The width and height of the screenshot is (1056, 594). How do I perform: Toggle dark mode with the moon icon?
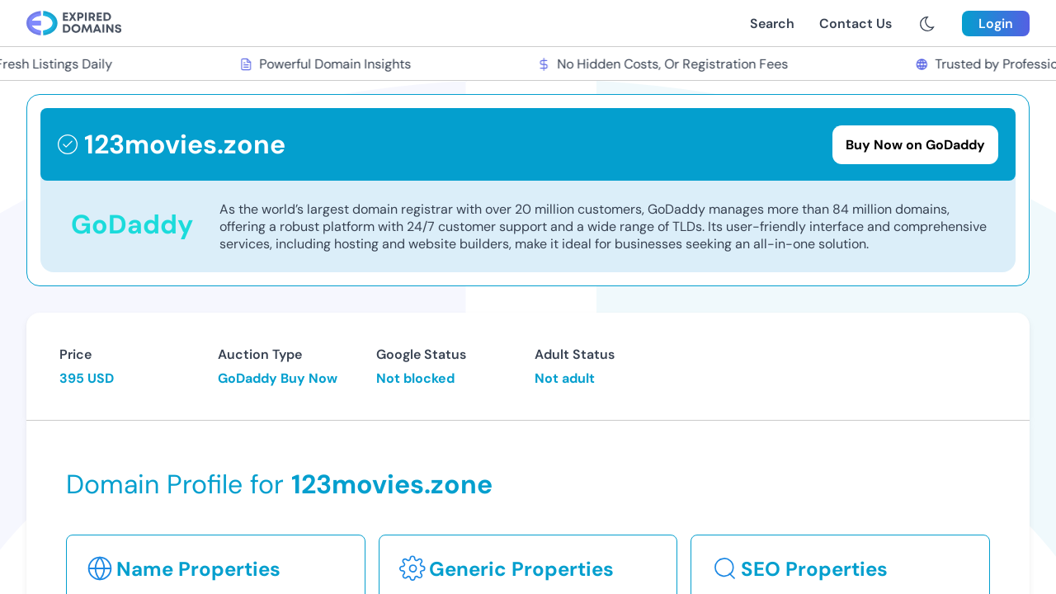[x=927, y=24]
